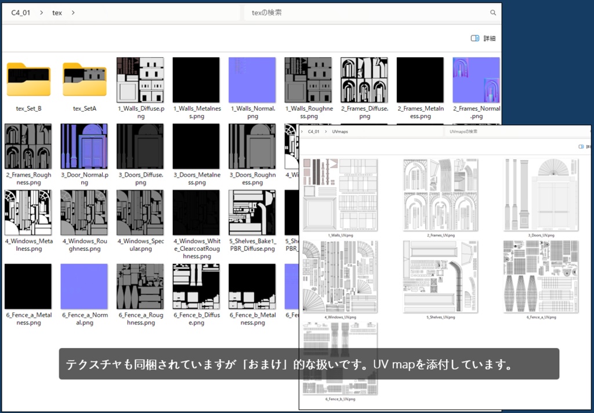Click the 2_Frames_UV.png file name label
Viewport: 594px width, 413px height.
(x=441, y=235)
